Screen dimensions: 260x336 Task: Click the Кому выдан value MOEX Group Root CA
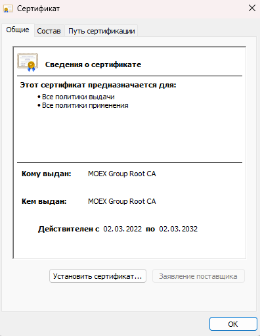point(122,174)
